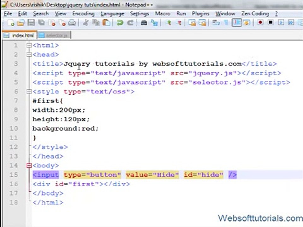Switch to the index.html tab
The image size is (303, 227).
click(x=19, y=35)
